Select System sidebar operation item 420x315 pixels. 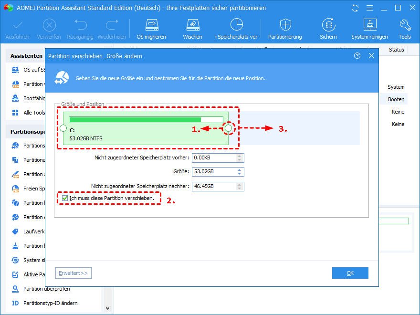point(28,260)
